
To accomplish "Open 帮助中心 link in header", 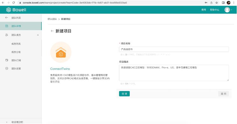I will click(214, 10).
